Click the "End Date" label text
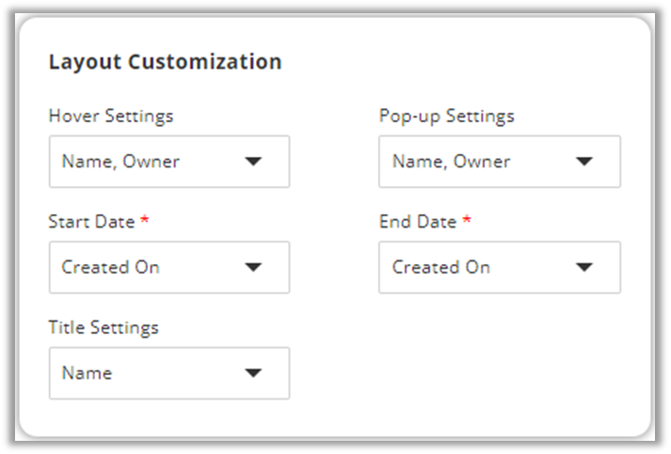Screen dimensions: 671x454 [x=418, y=222]
